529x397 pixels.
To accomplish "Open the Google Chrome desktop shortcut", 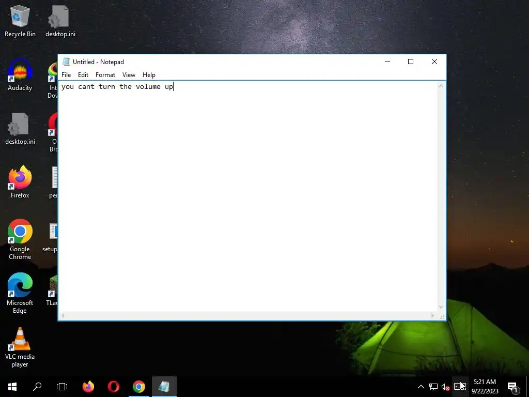I will coord(20,240).
